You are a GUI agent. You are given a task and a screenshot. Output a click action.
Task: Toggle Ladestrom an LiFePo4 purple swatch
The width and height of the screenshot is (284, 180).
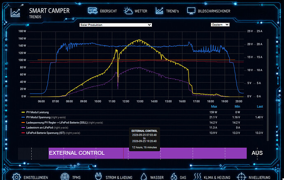point(23,127)
